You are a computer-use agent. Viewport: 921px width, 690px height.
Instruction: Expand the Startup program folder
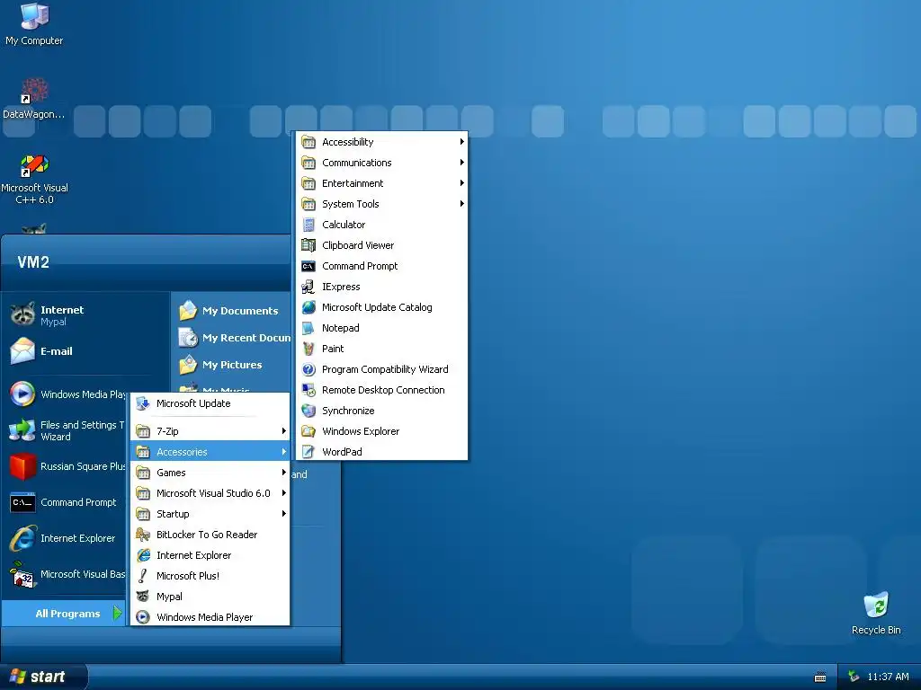pyautogui.click(x=210, y=514)
